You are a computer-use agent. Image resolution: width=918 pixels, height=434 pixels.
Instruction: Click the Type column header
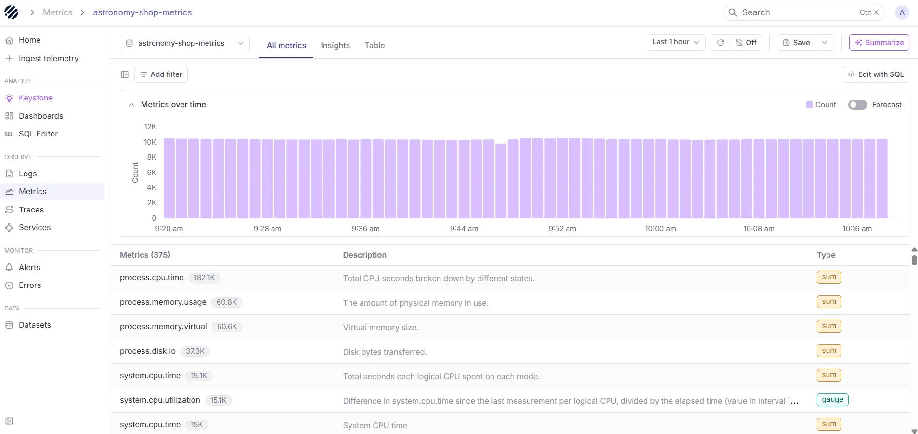point(826,255)
